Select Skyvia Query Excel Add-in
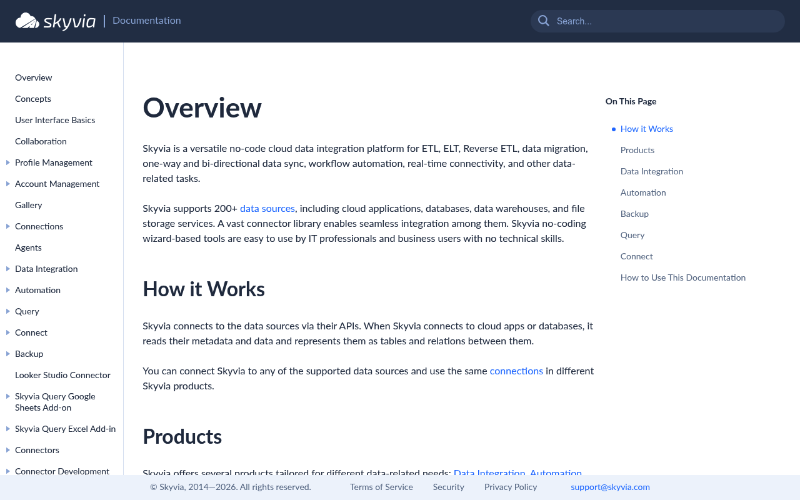 (x=66, y=429)
